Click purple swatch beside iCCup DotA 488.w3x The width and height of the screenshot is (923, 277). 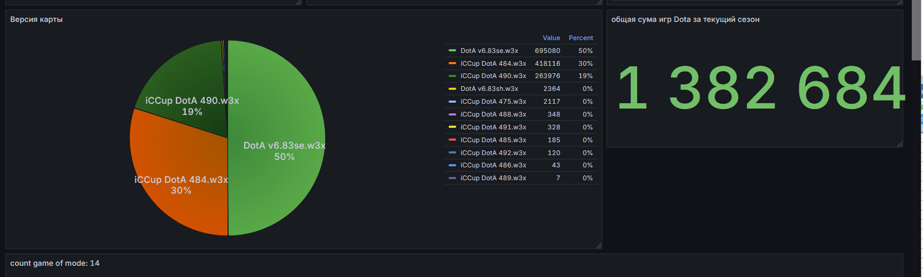(x=452, y=114)
